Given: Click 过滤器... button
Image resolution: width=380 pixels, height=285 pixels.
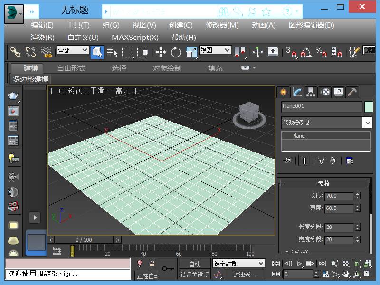Looking at the screenshot, I should (245, 275).
